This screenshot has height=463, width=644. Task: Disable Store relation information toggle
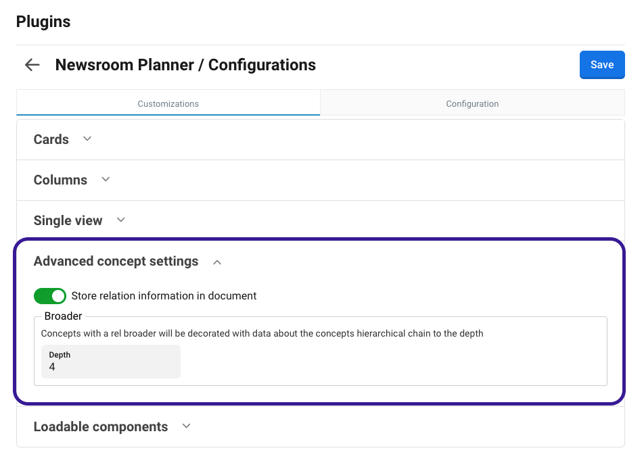(50, 296)
